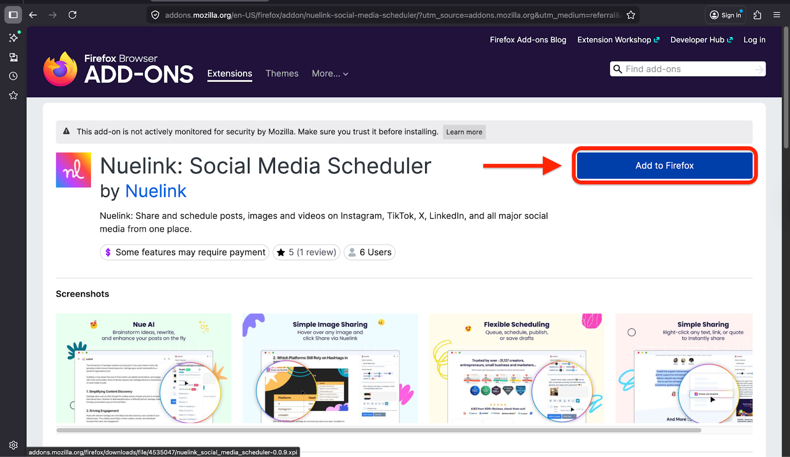Click the screenshots horizontal scrollbar

point(379,430)
